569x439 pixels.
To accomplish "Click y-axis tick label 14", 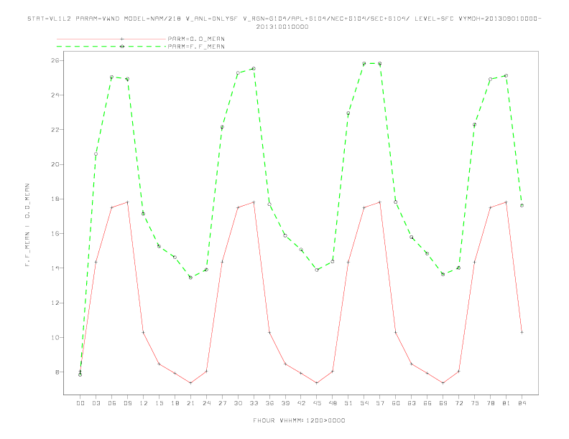I will point(55,268).
